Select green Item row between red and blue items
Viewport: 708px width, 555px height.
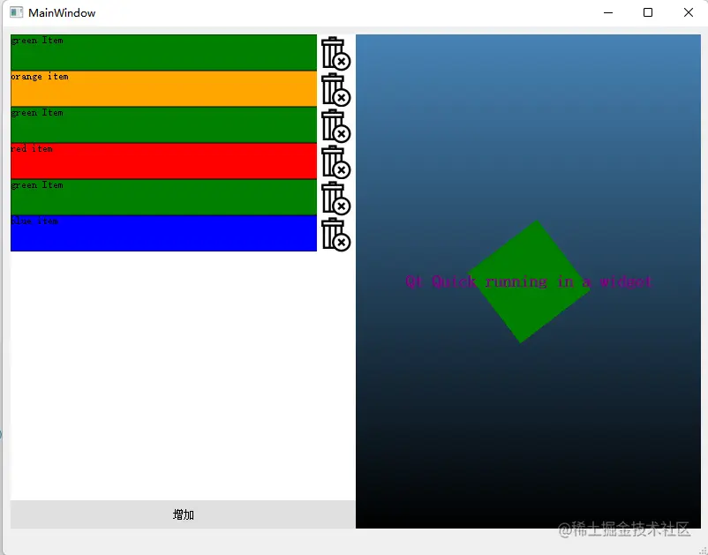click(163, 197)
